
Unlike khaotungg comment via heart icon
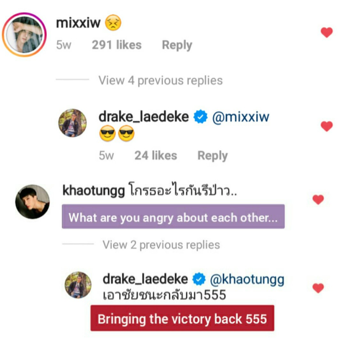click(x=318, y=200)
